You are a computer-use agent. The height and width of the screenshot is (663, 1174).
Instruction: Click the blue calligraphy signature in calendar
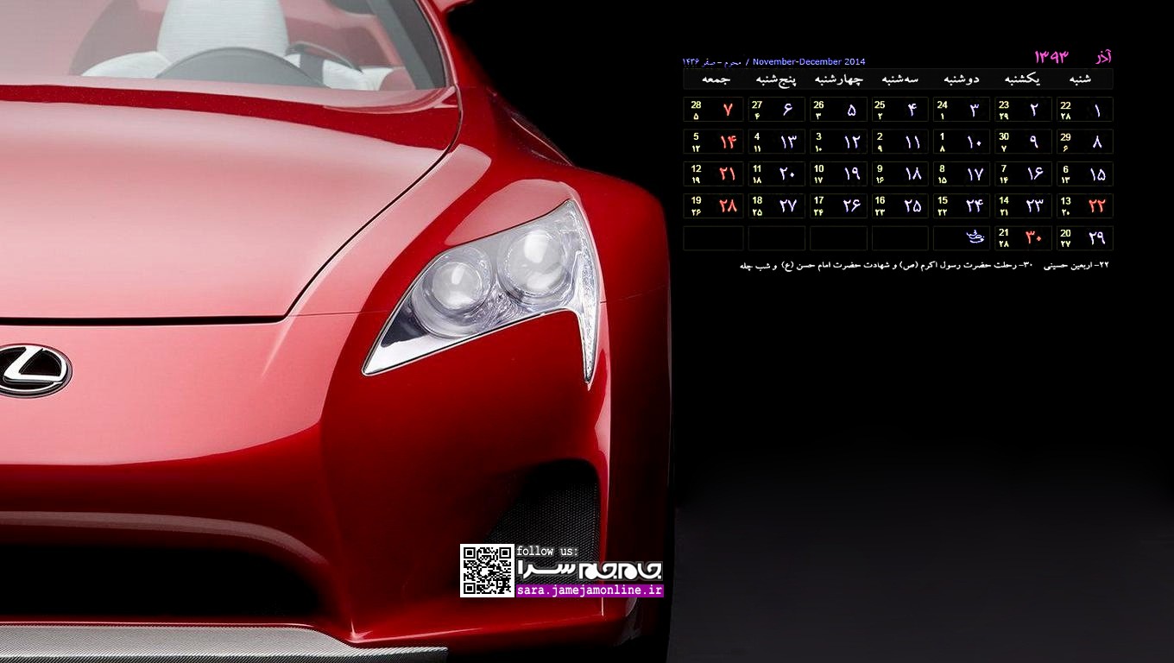[975, 237]
